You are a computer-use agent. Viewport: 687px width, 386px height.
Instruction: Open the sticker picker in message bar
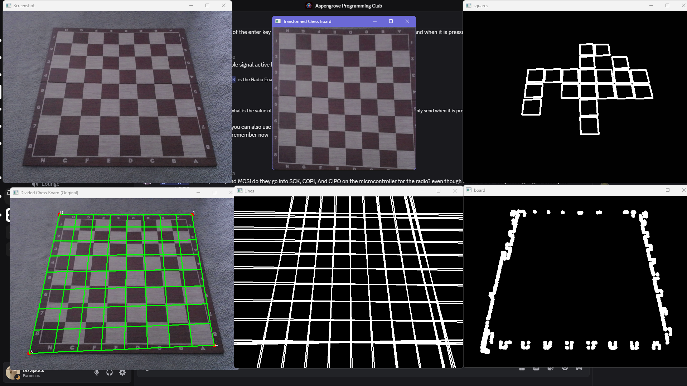tap(550, 368)
